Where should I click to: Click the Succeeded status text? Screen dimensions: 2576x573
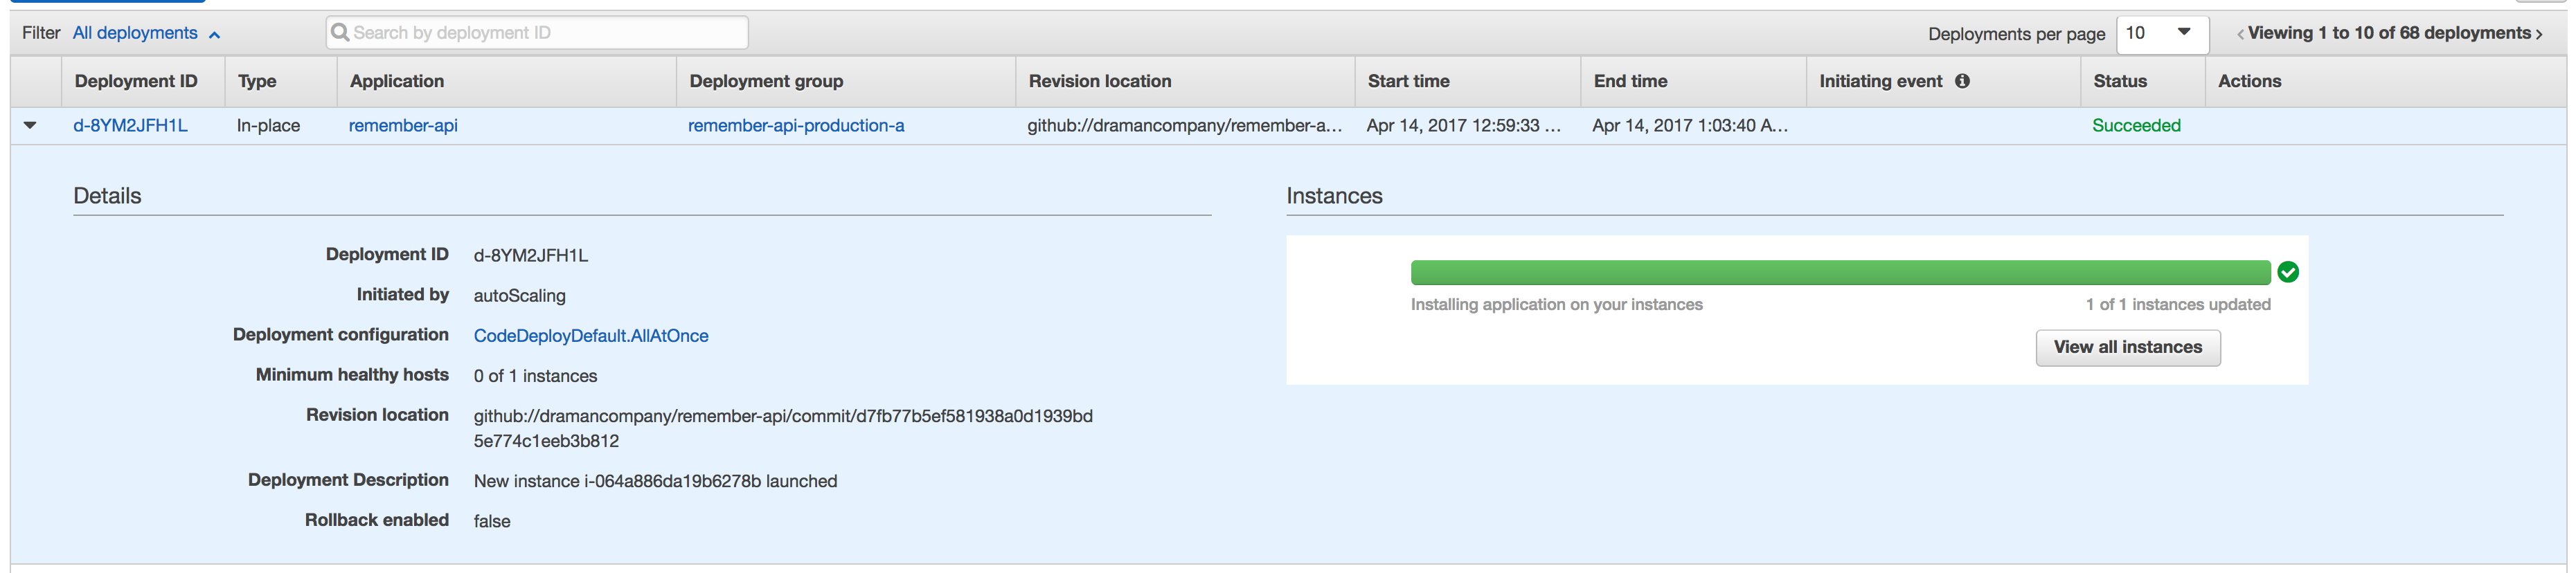point(2136,125)
